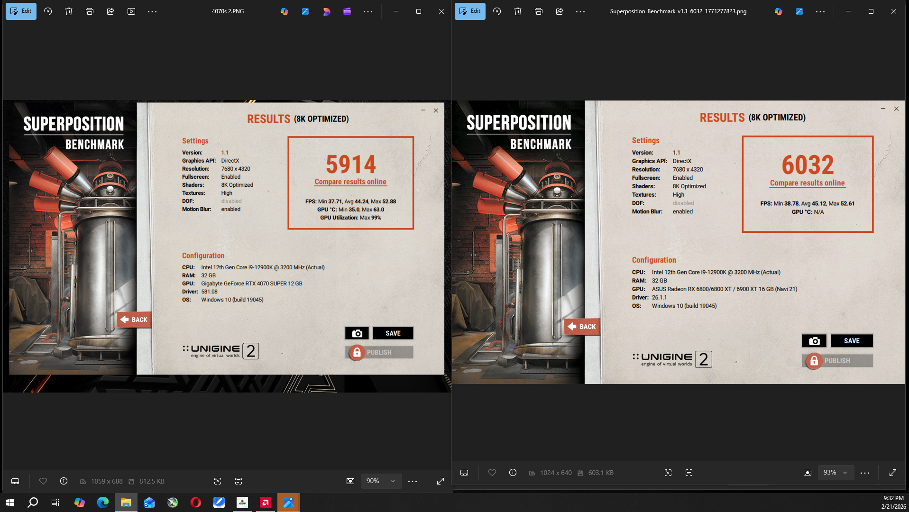Open the toolbar overflow menu left of the 4070s 2.PNG title
This screenshot has height=512, width=909.
[152, 11]
